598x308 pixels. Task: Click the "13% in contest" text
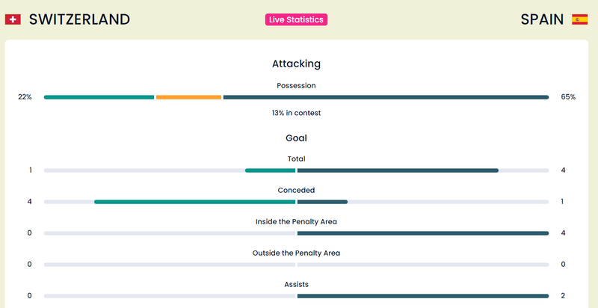pos(296,113)
